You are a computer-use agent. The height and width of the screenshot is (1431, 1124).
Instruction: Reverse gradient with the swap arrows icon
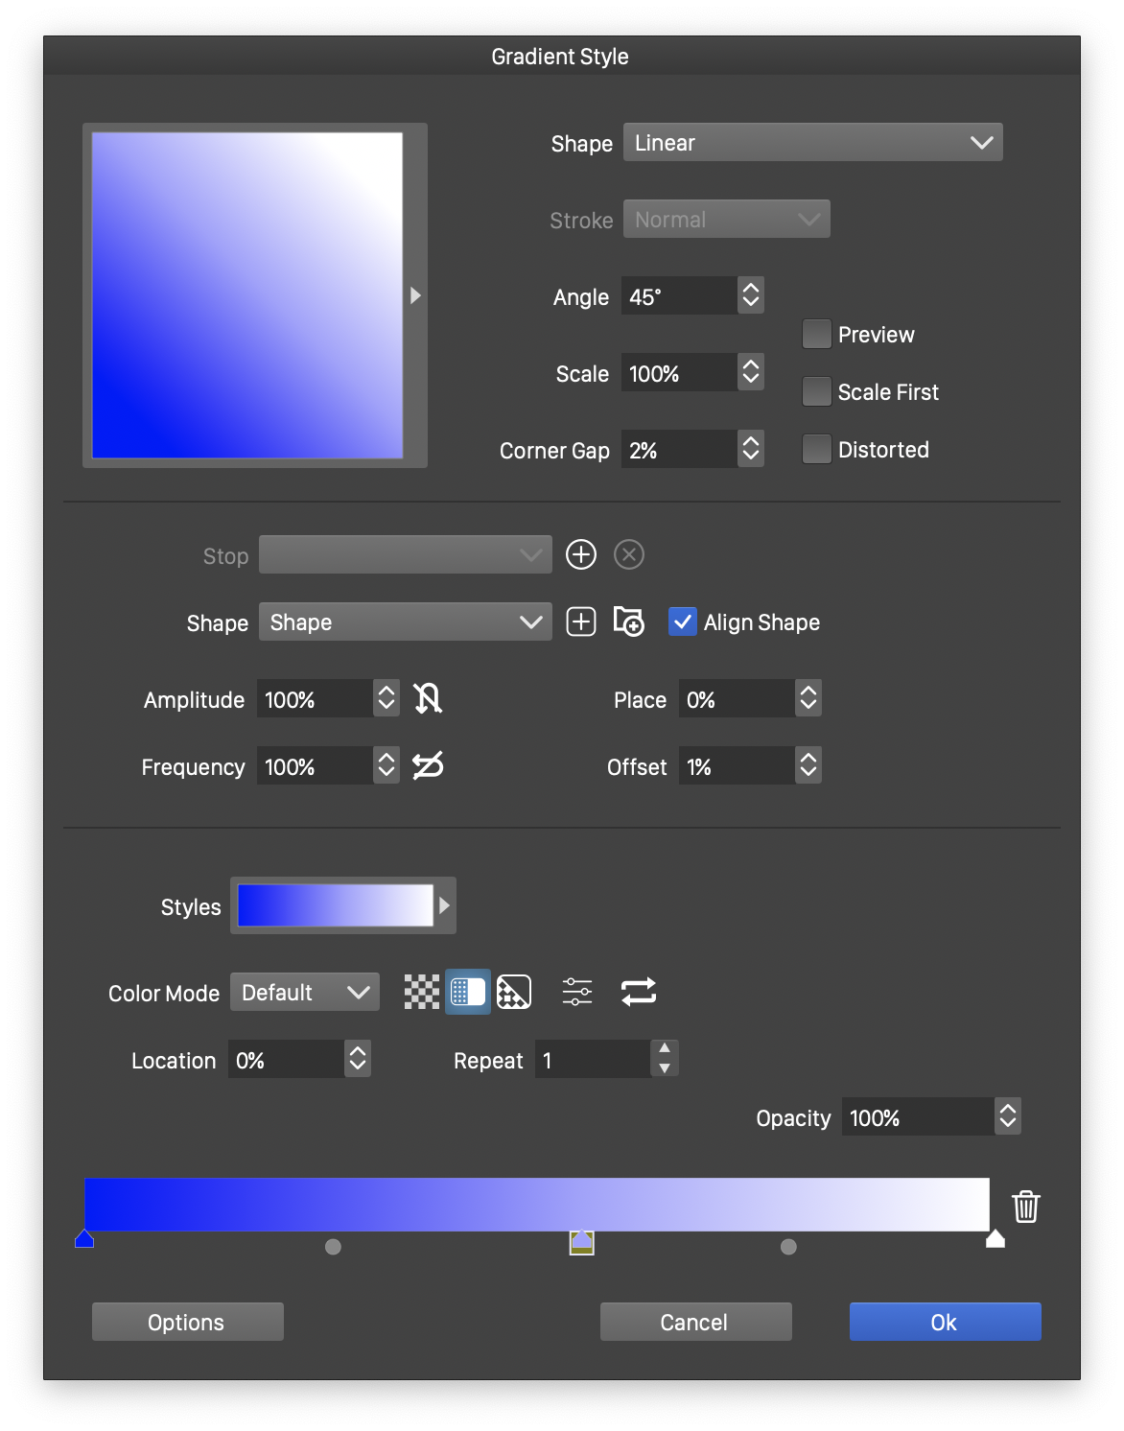click(x=639, y=992)
